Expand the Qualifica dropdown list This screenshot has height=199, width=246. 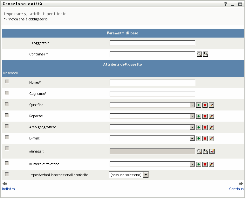(x=192, y=105)
